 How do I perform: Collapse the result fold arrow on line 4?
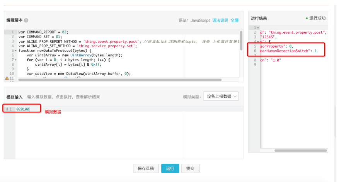(x=258, y=42)
